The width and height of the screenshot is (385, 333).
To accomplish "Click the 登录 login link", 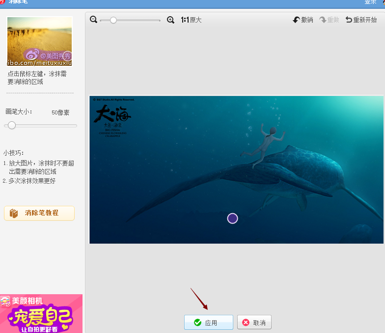I will 370,2.
